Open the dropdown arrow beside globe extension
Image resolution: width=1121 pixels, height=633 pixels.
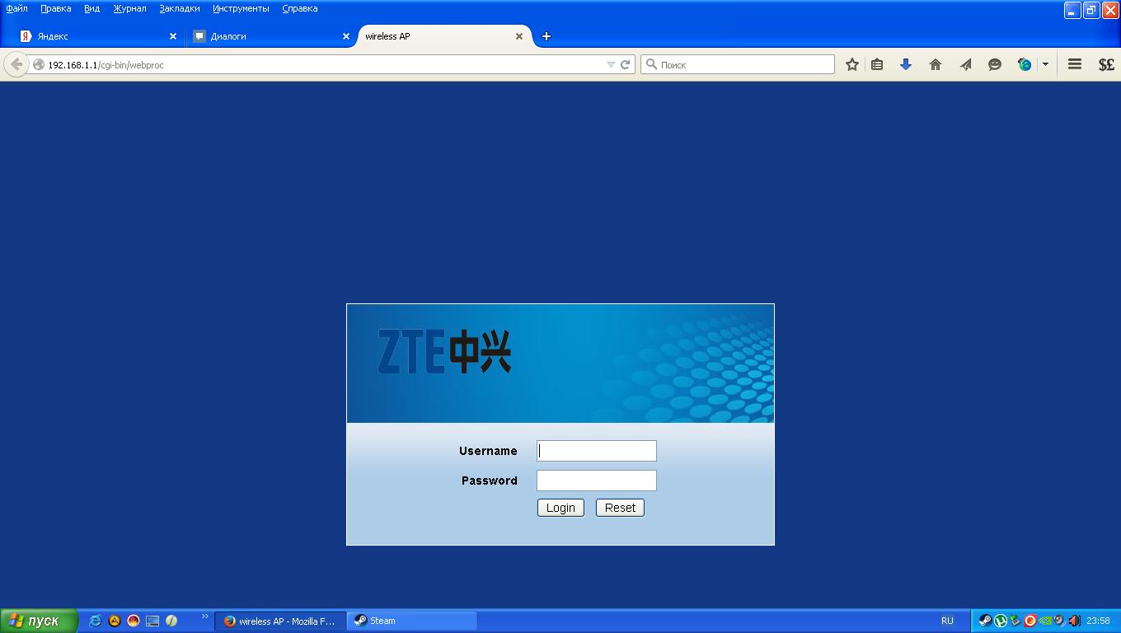click(x=1045, y=64)
